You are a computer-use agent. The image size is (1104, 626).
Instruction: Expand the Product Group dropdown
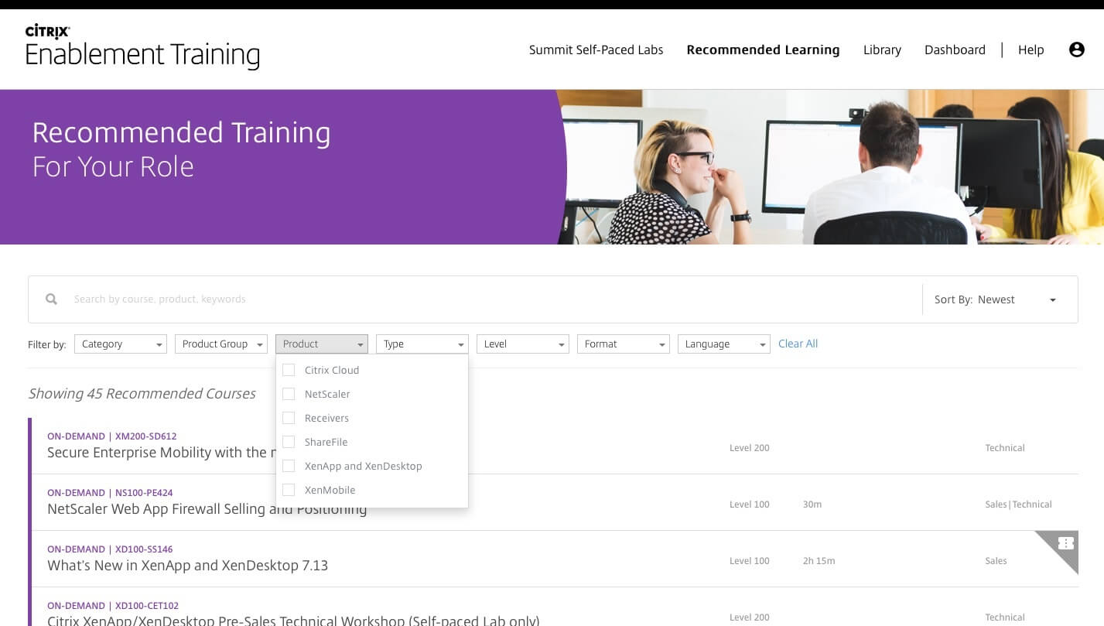click(x=221, y=344)
